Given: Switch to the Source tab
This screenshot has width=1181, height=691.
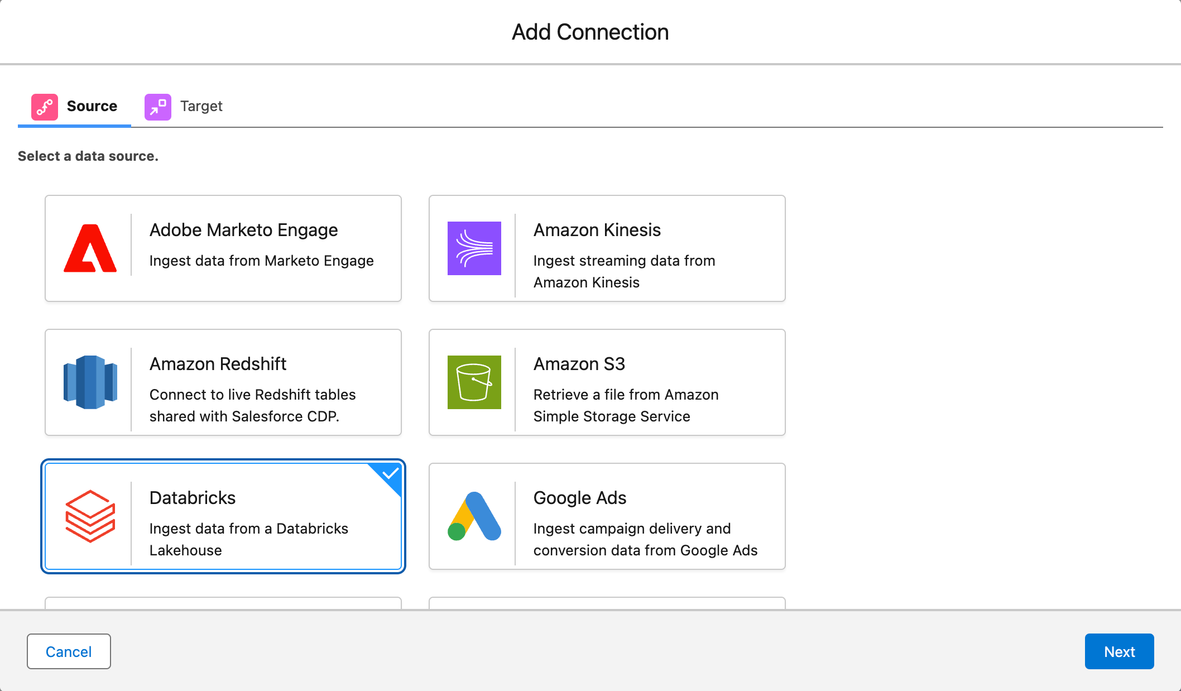Looking at the screenshot, I should (74, 107).
